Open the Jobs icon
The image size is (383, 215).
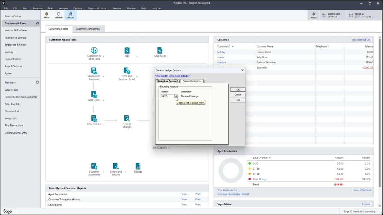click(x=127, y=50)
